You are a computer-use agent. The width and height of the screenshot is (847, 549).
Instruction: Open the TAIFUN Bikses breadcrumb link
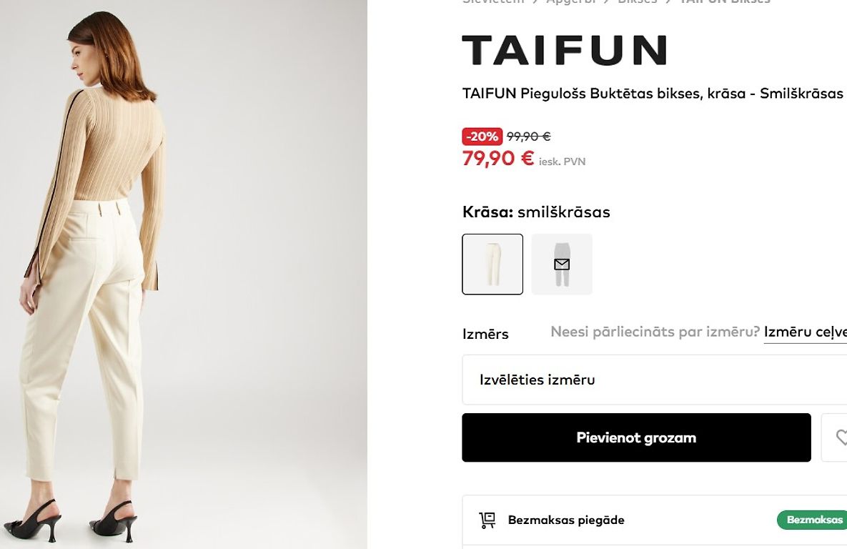point(725,1)
